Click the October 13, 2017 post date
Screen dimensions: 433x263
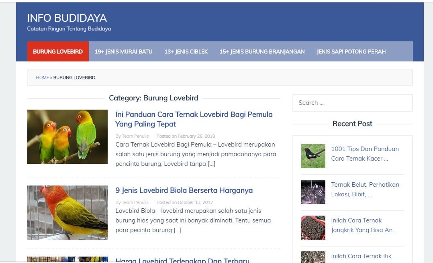(195, 202)
